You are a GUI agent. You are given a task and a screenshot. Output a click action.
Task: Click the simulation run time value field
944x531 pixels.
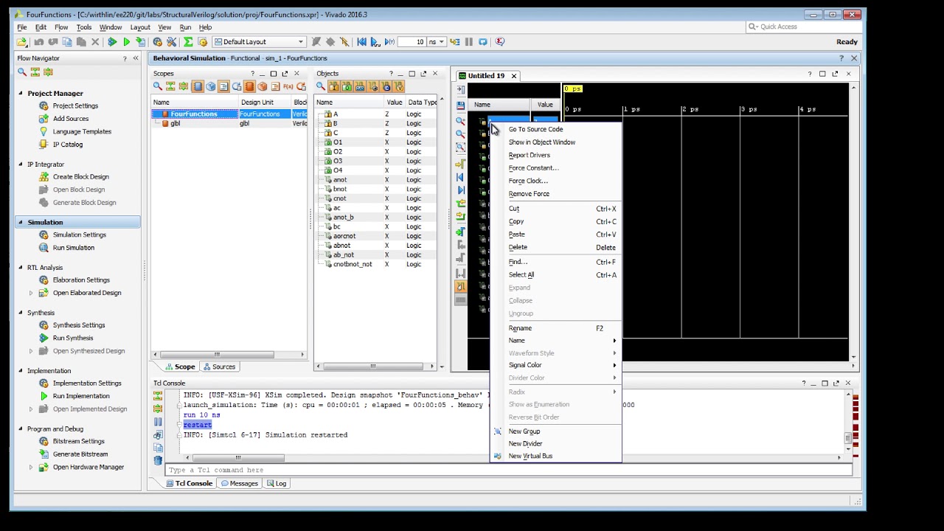click(x=412, y=42)
